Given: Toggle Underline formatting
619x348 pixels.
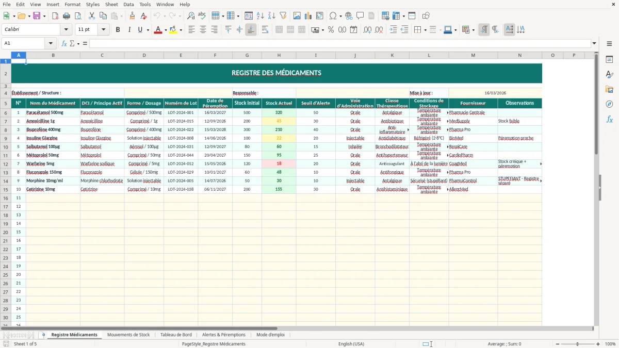Looking at the screenshot, I should (140, 30).
